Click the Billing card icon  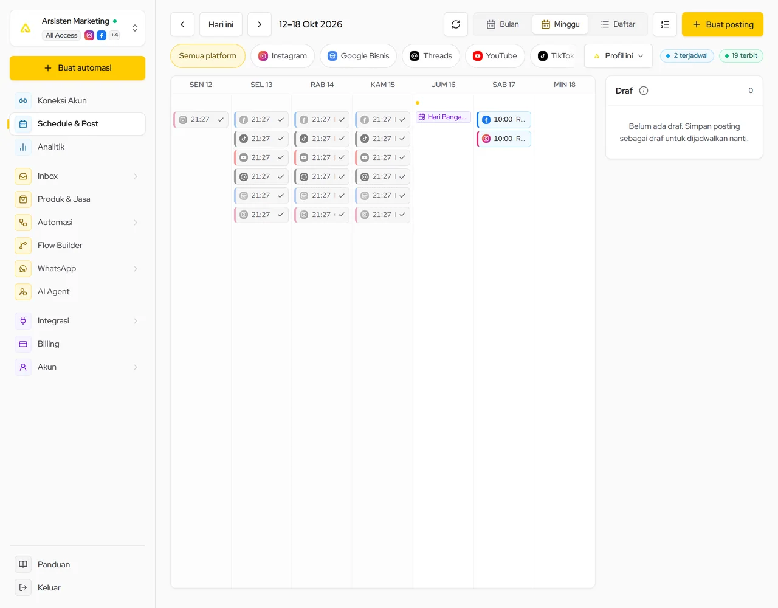tap(23, 344)
